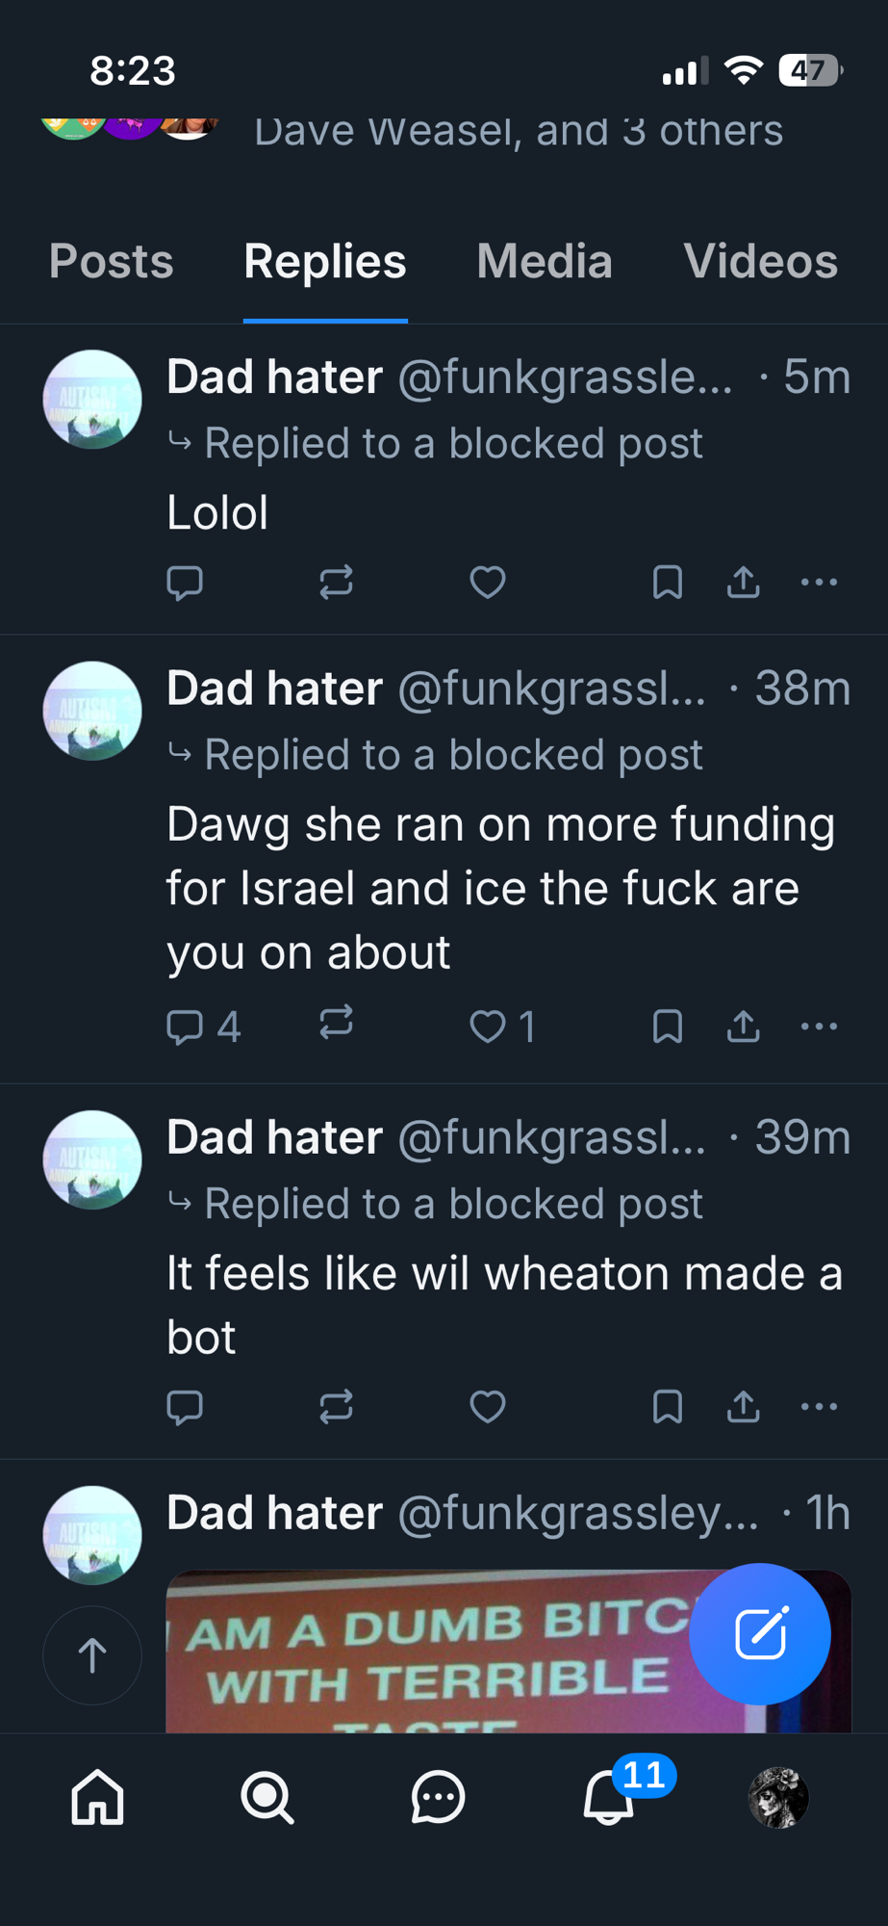Tap the scroll-to-top arrow button
This screenshot has width=888, height=1926.
pyautogui.click(x=92, y=1655)
